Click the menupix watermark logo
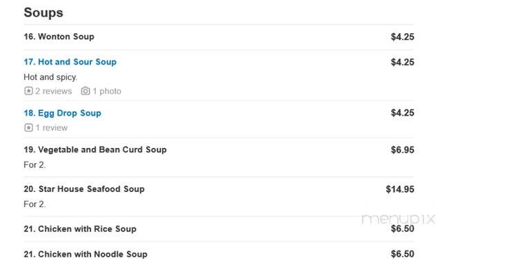The height and width of the screenshot is (276, 522). click(399, 218)
